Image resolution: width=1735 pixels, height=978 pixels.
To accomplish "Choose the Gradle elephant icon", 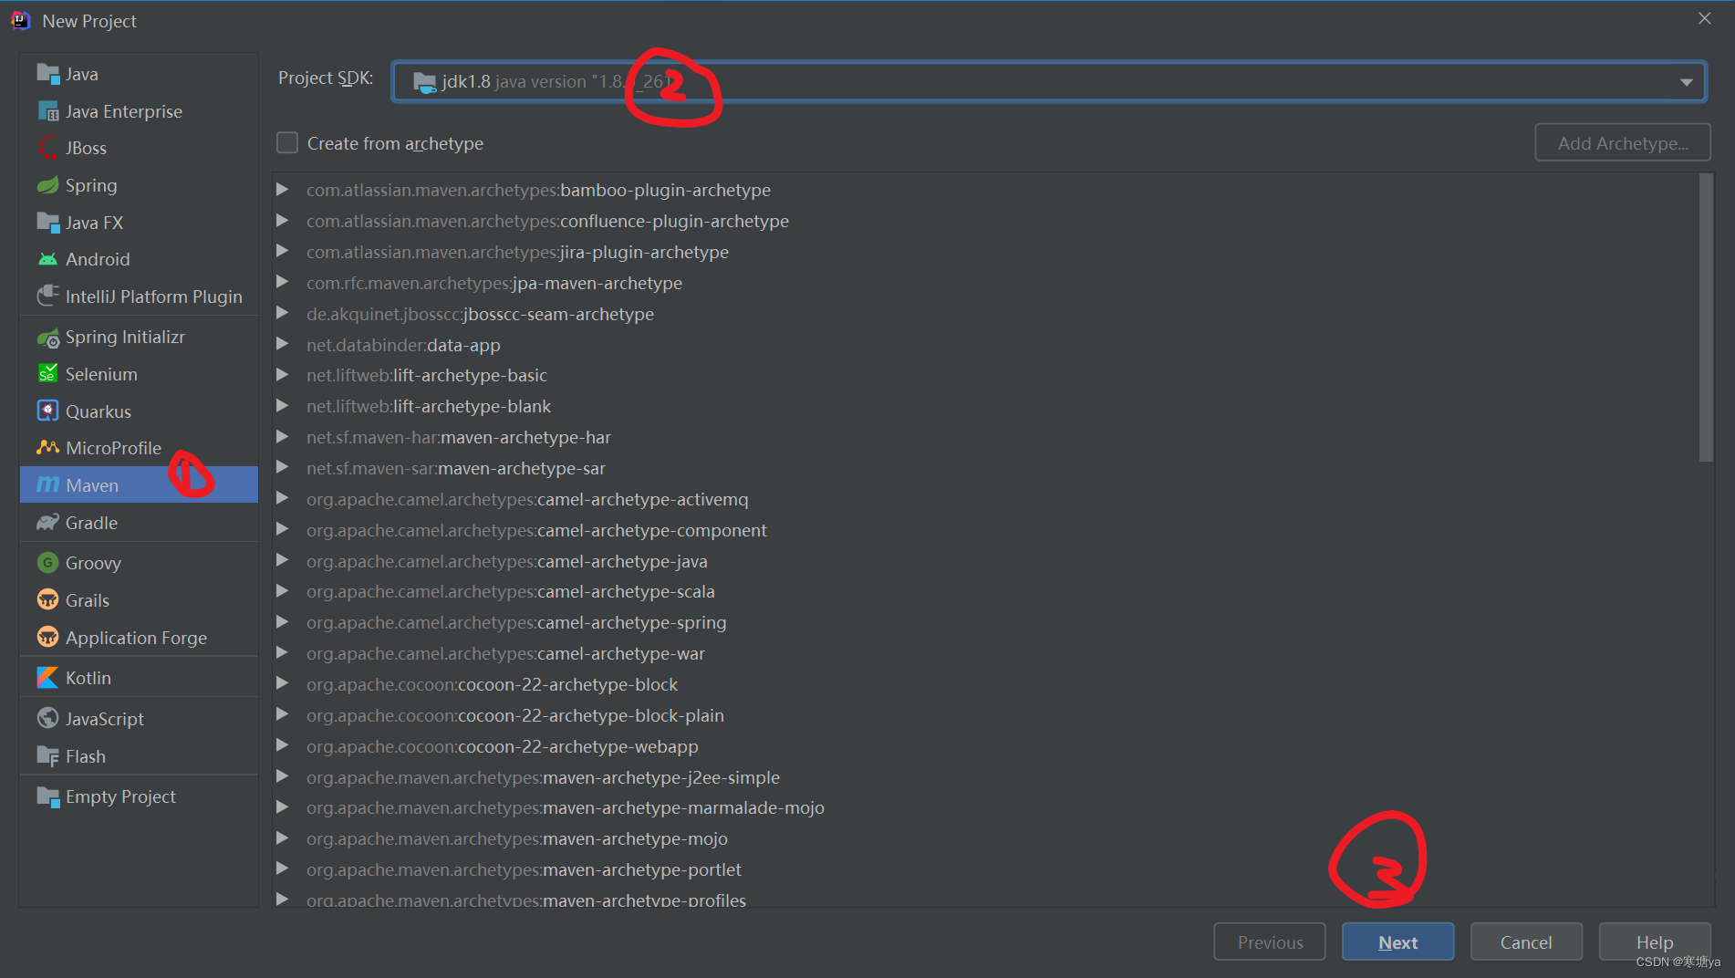I will 47,523.
